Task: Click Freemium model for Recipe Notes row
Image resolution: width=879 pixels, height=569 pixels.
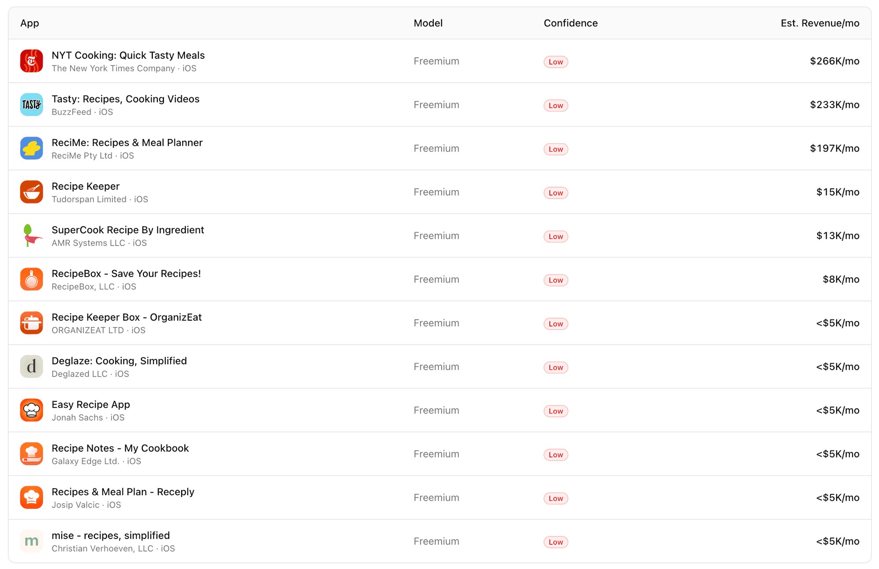Action: 436,454
